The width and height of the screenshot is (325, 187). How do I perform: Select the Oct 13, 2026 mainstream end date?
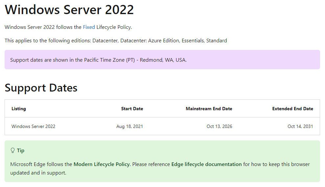tap(219, 126)
